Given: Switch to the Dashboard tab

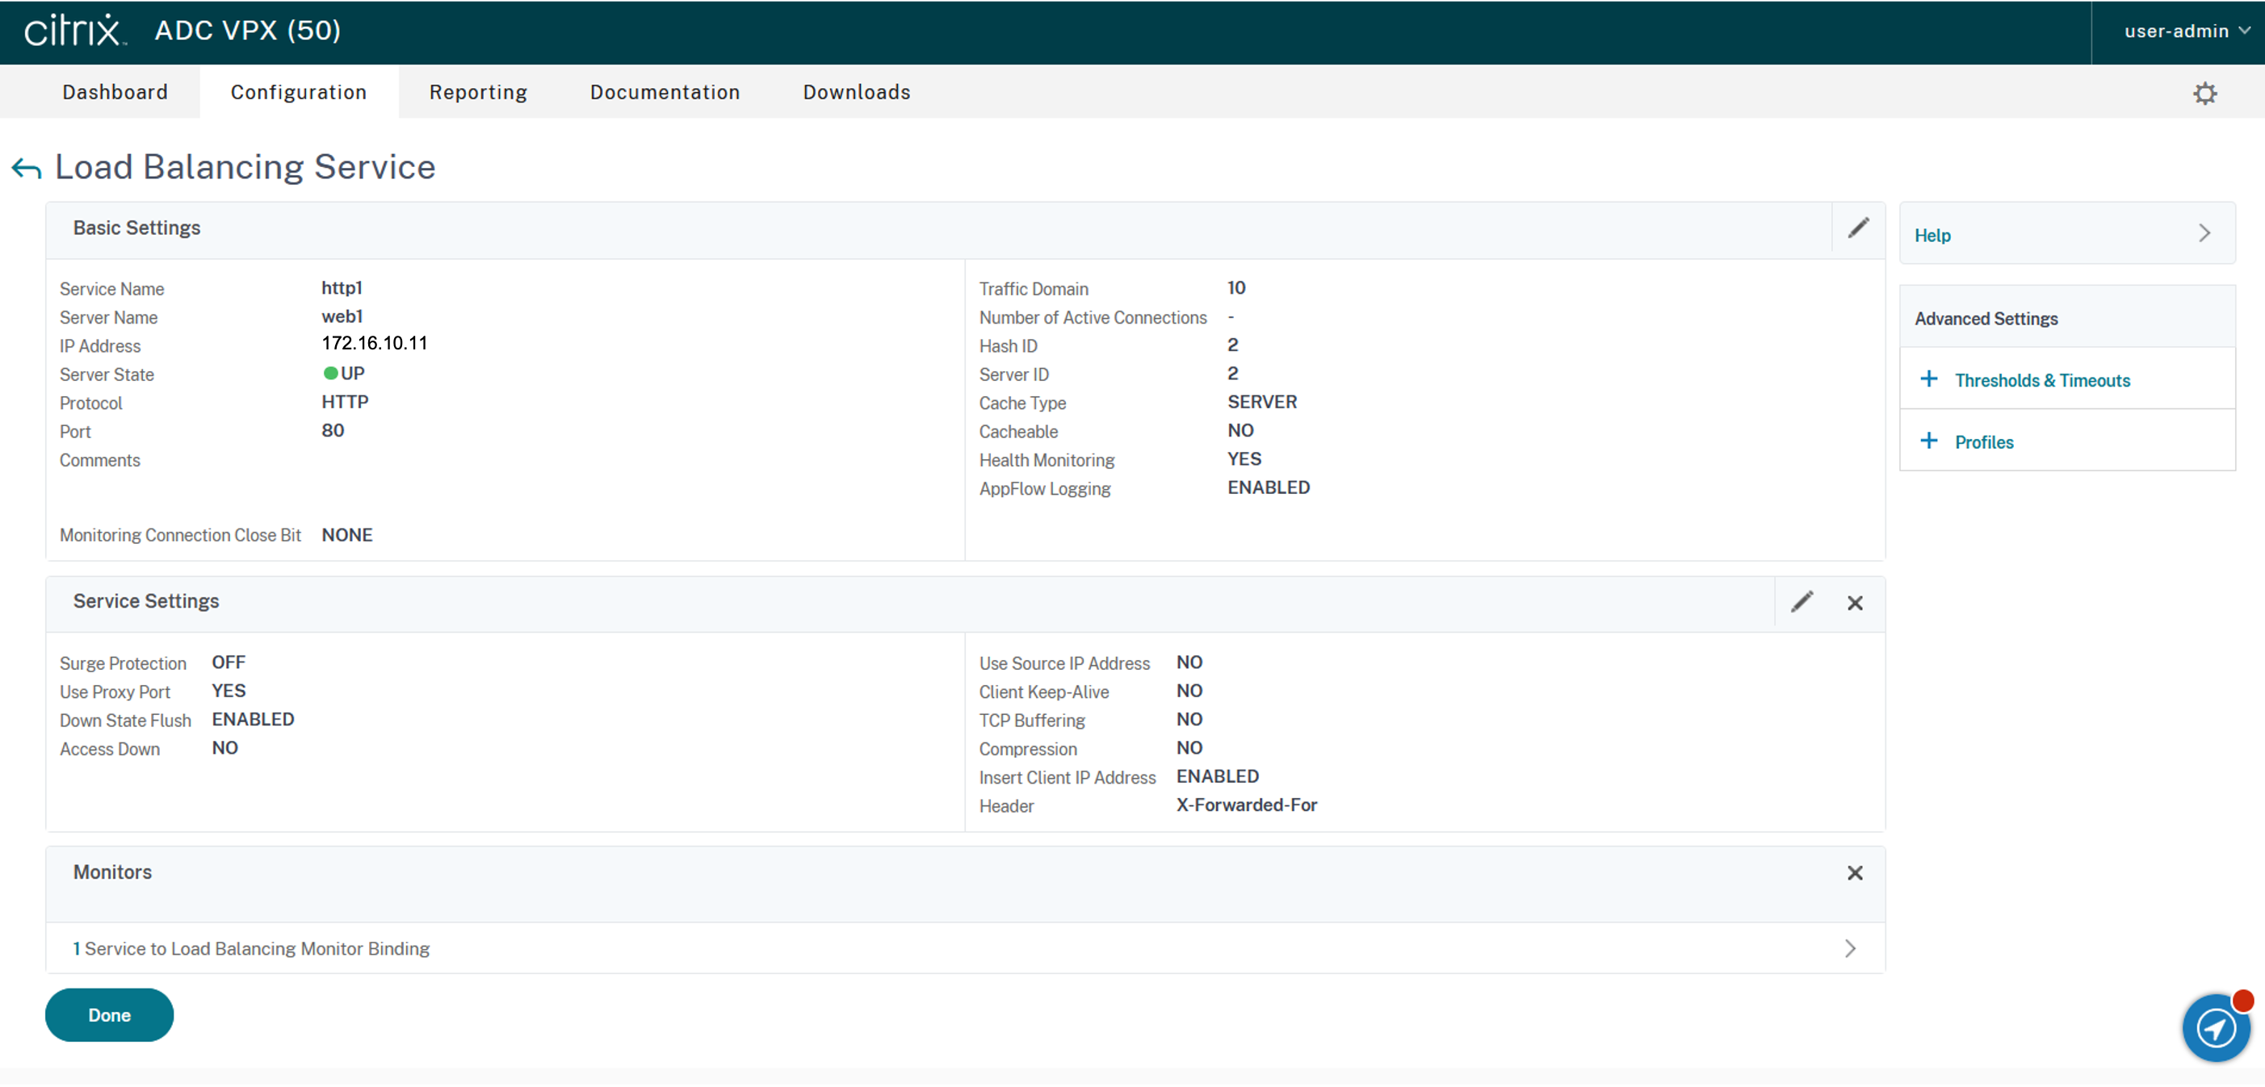Looking at the screenshot, I should (115, 92).
